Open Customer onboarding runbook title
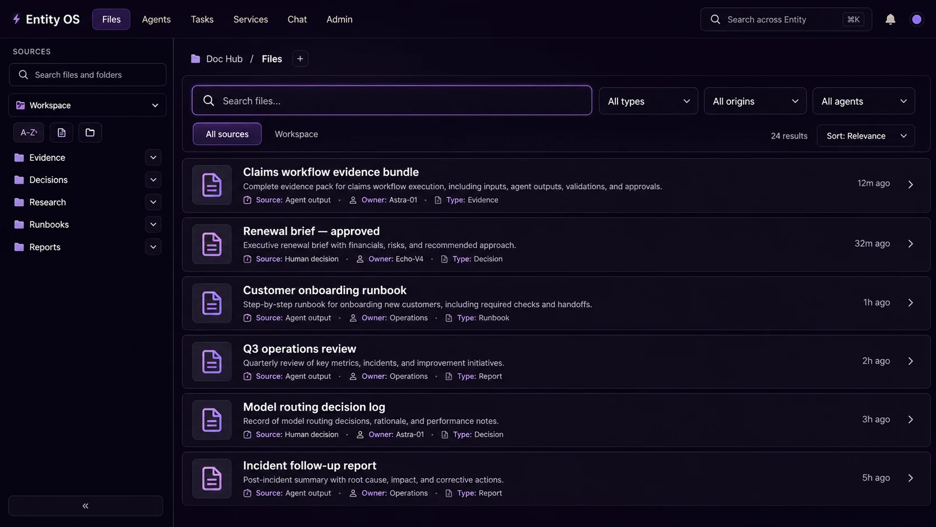936x527 pixels. [325, 290]
